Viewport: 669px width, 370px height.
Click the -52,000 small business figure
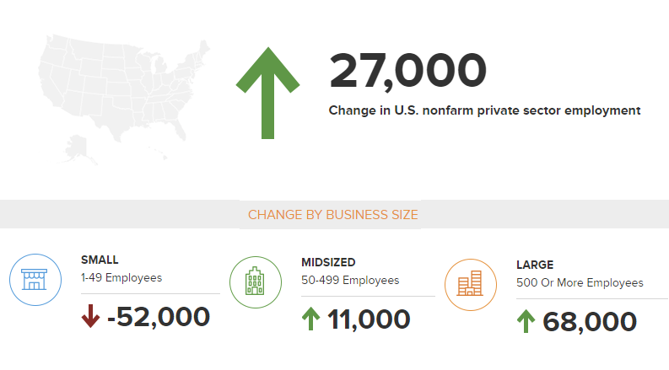click(x=159, y=317)
